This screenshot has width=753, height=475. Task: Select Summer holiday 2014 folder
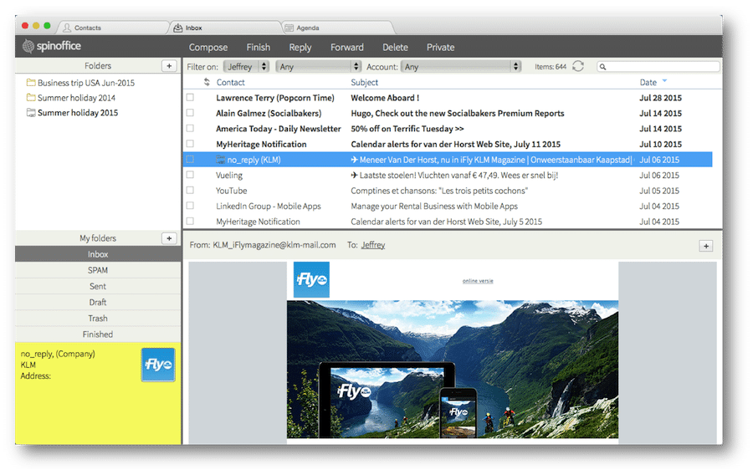click(x=76, y=97)
